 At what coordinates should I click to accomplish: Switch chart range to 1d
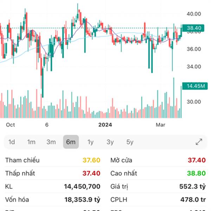tap(12, 142)
